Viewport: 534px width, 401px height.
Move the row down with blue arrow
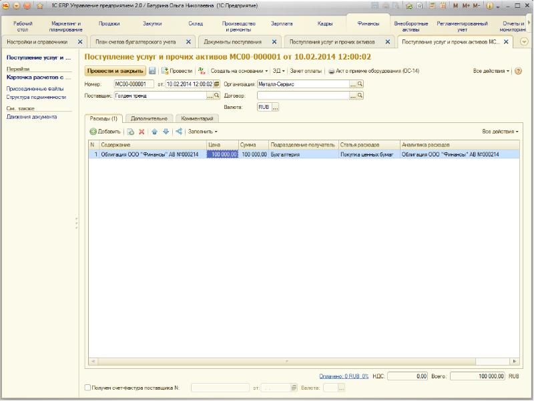tap(166, 132)
